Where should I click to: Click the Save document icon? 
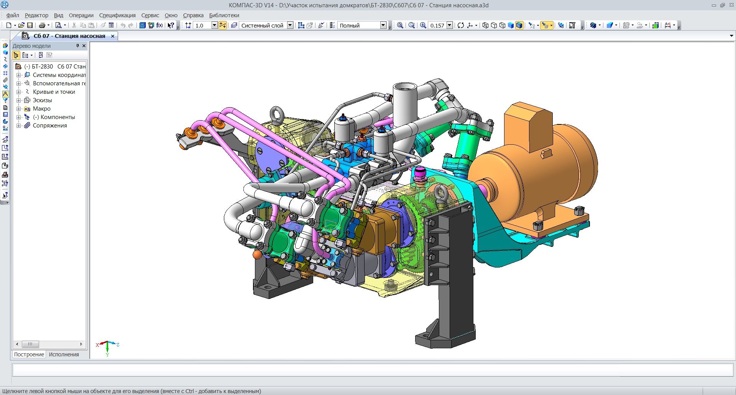30,25
